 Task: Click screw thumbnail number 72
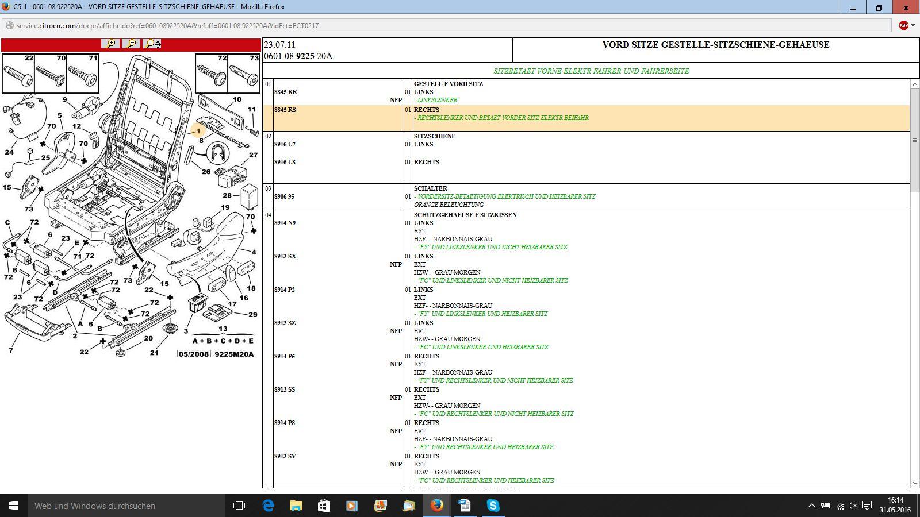[x=212, y=74]
